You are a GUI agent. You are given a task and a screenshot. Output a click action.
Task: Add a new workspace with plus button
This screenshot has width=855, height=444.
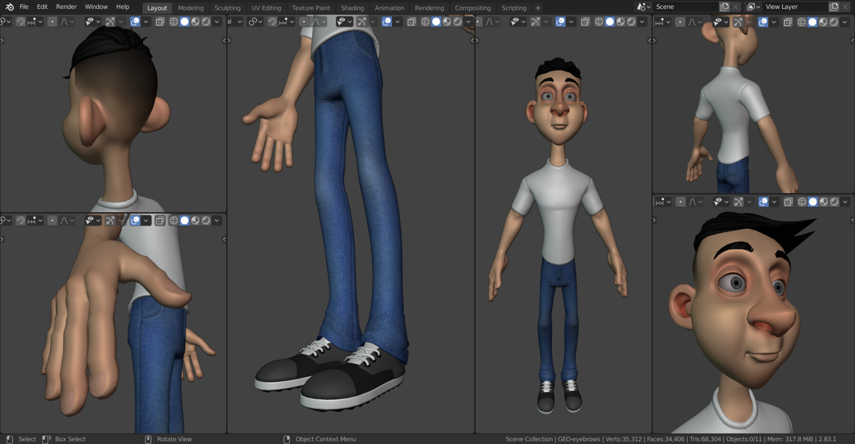point(538,8)
